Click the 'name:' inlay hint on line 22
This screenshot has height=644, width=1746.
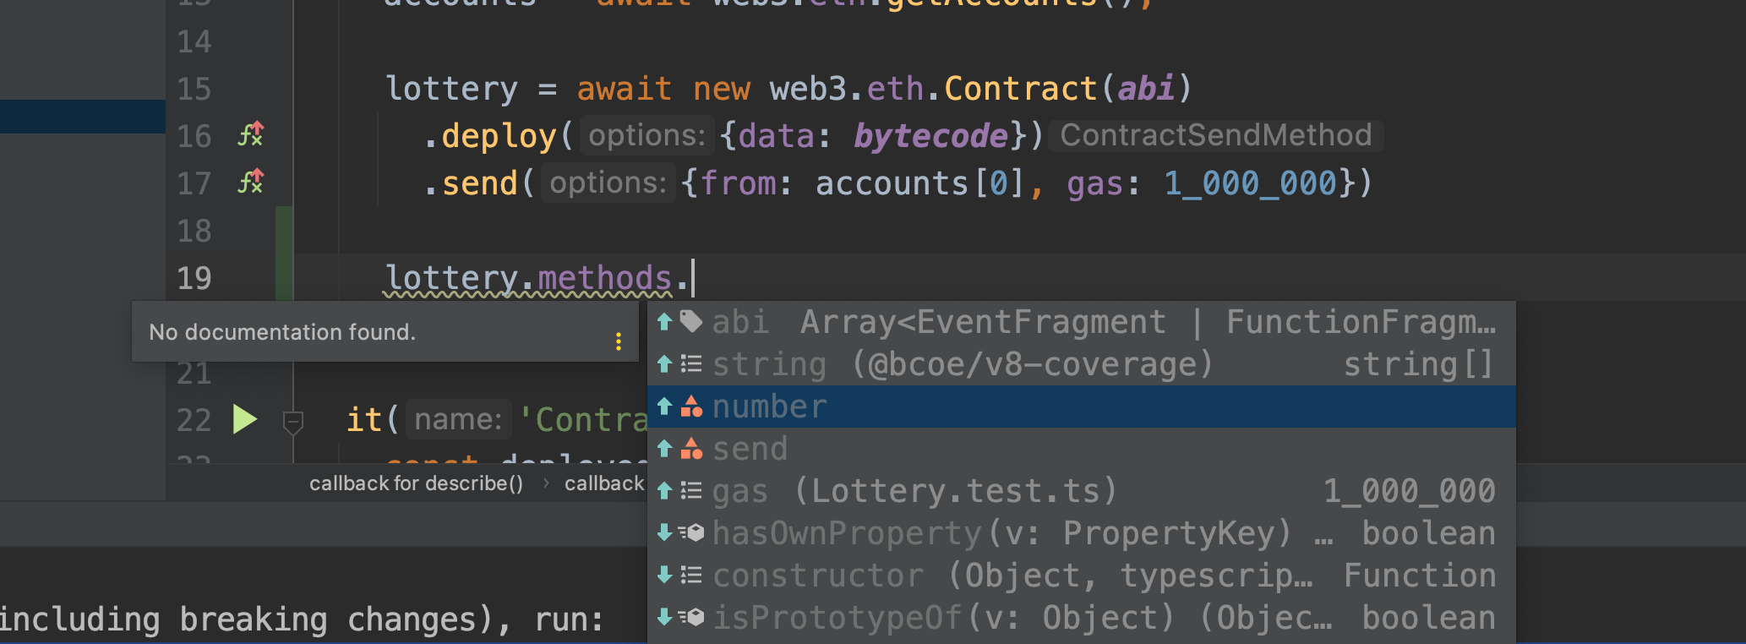pos(458,419)
